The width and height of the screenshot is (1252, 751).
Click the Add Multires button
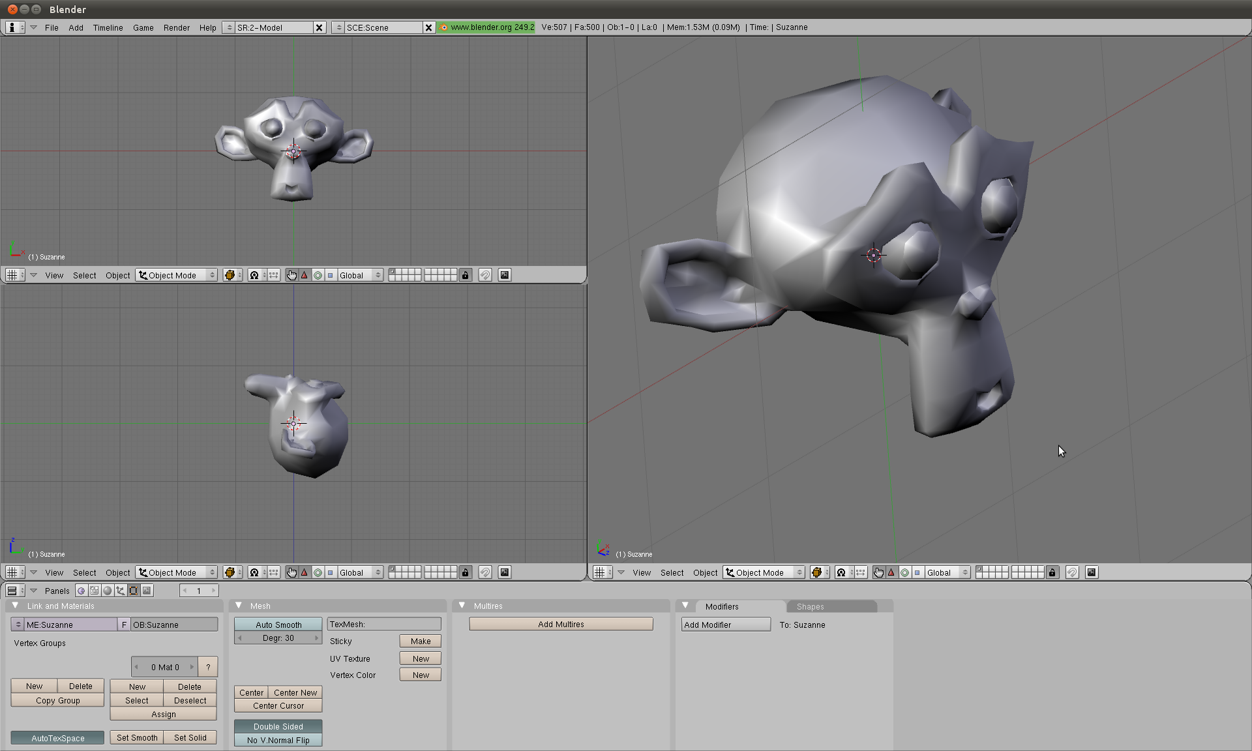click(561, 624)
